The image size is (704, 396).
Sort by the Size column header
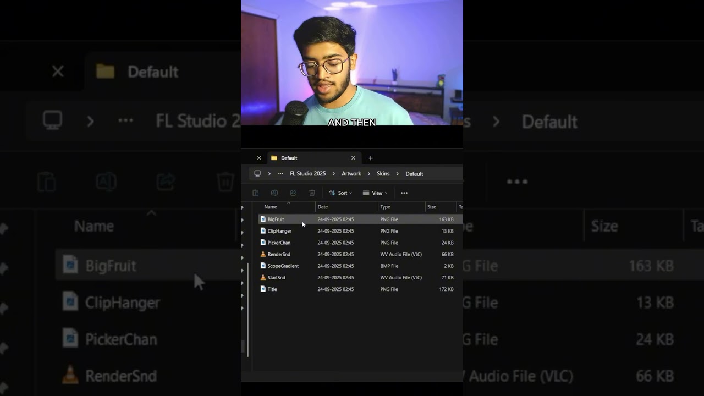(432, 207)
